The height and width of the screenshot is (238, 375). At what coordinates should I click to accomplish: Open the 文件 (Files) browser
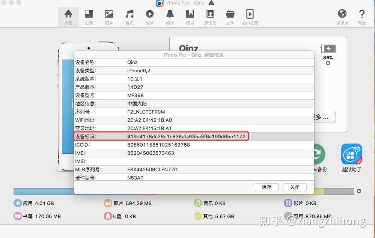230,17
